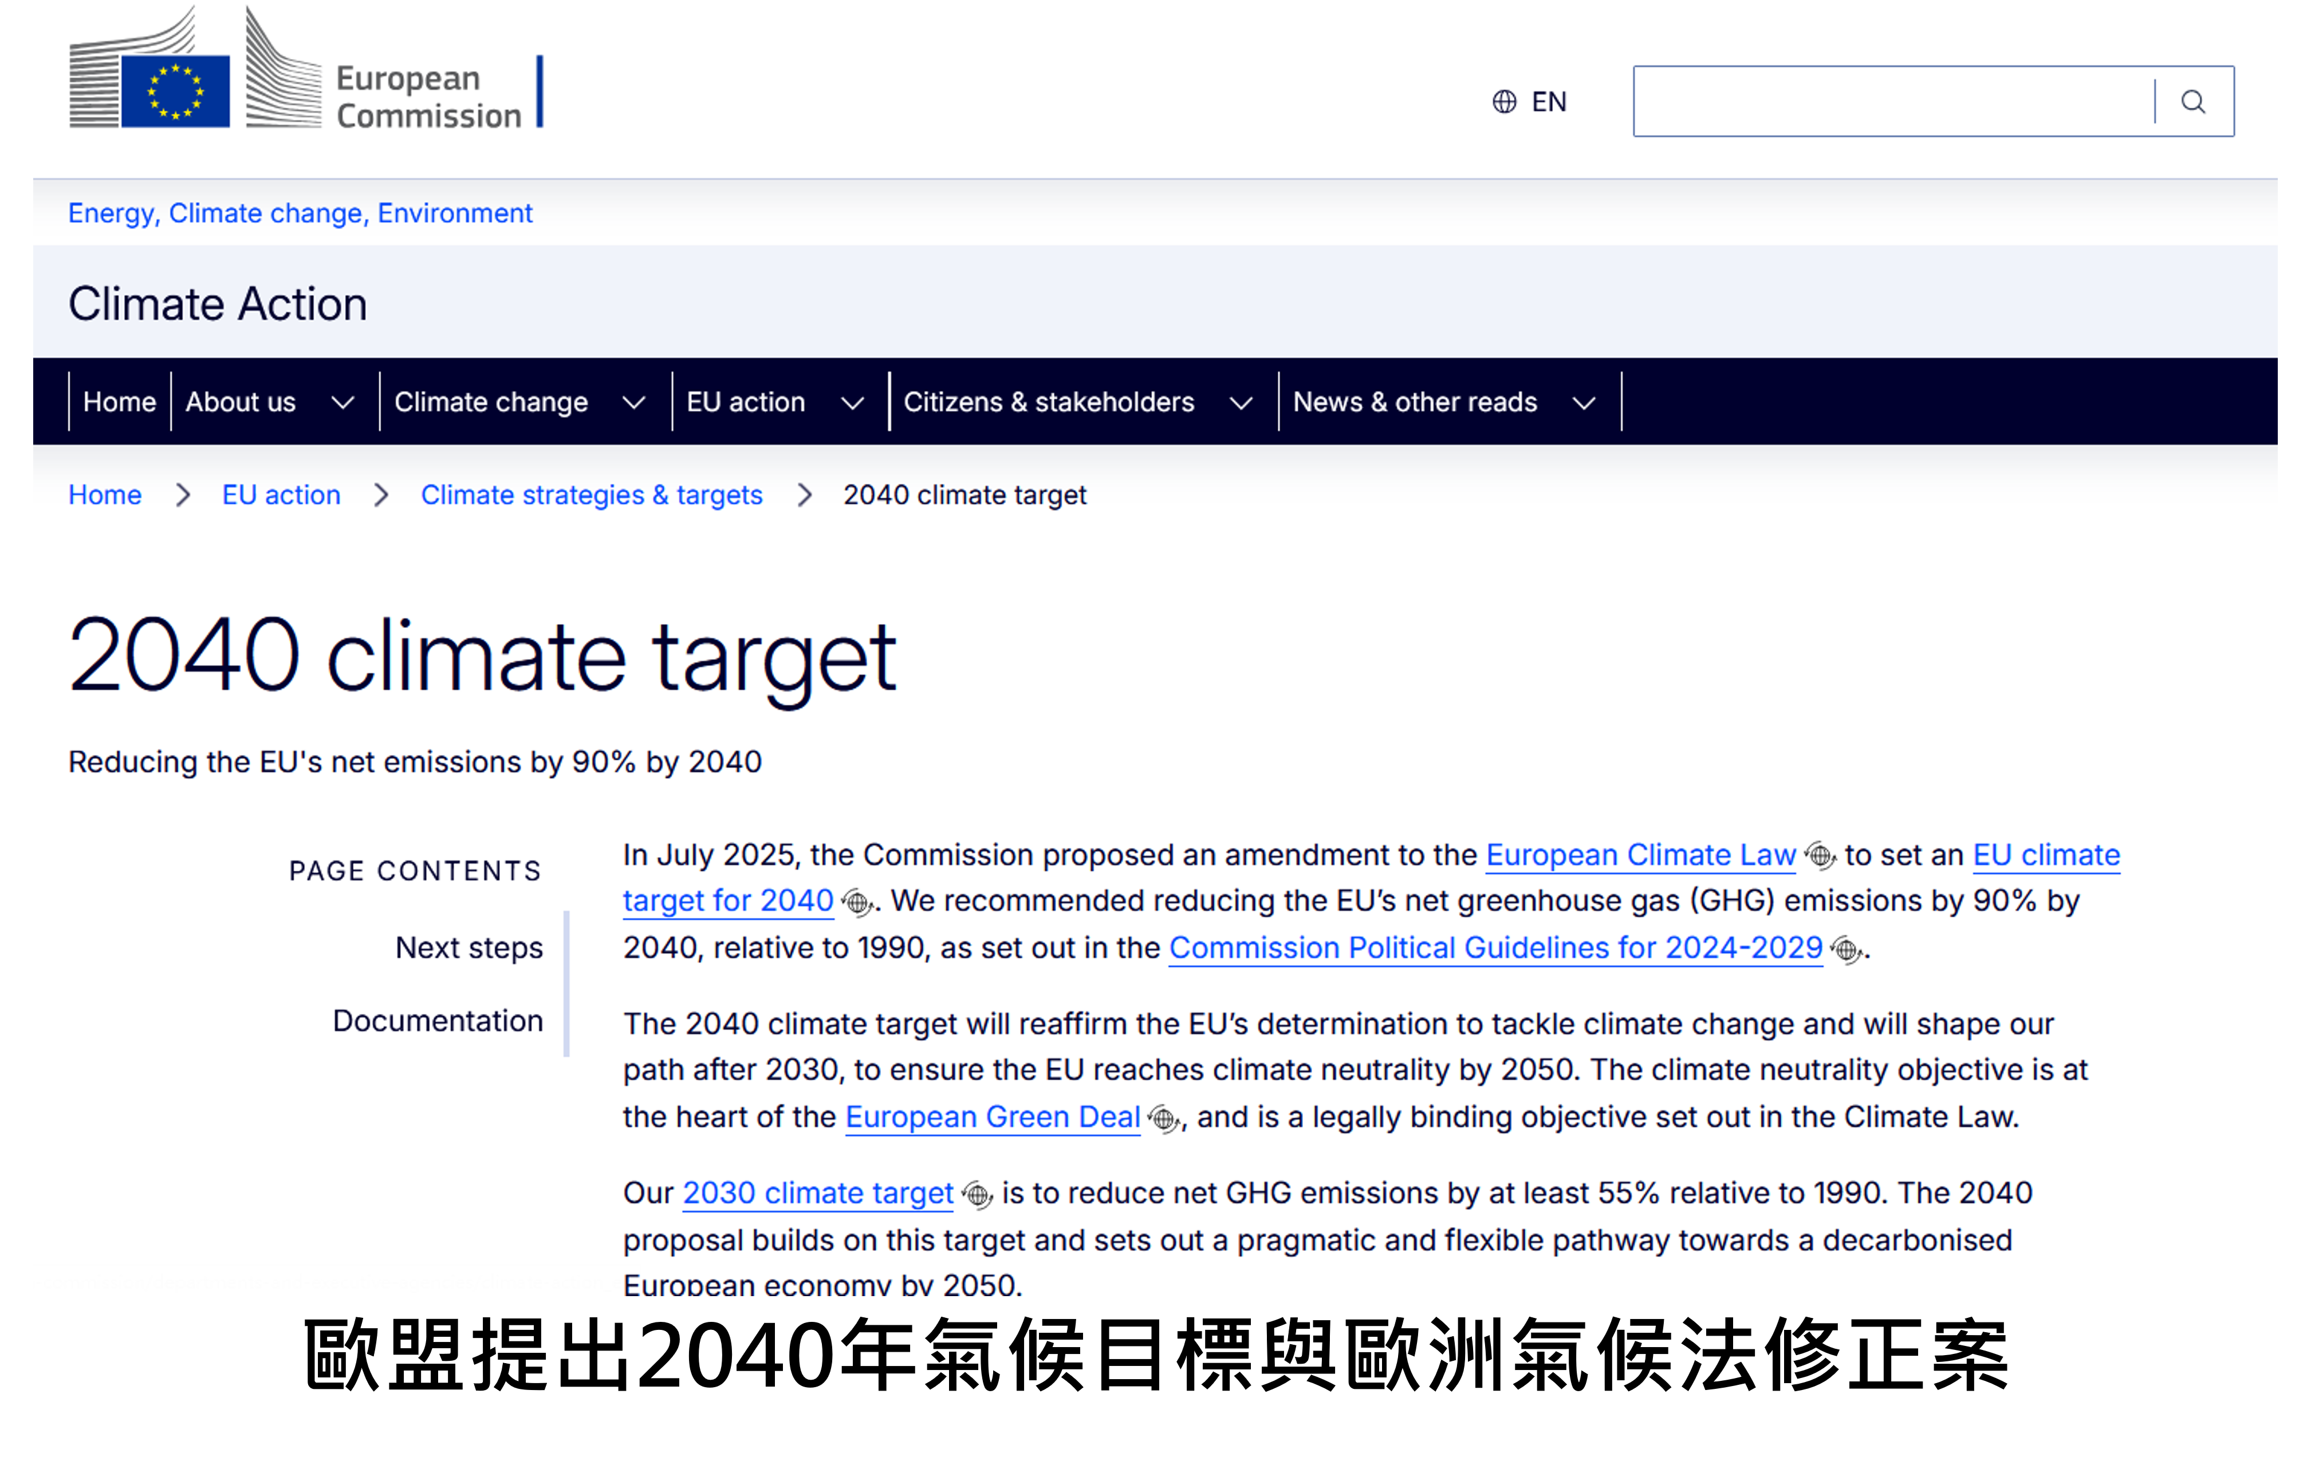Click globe icon after target for 2040
2311x1457 pixels.
coord(857,902)
